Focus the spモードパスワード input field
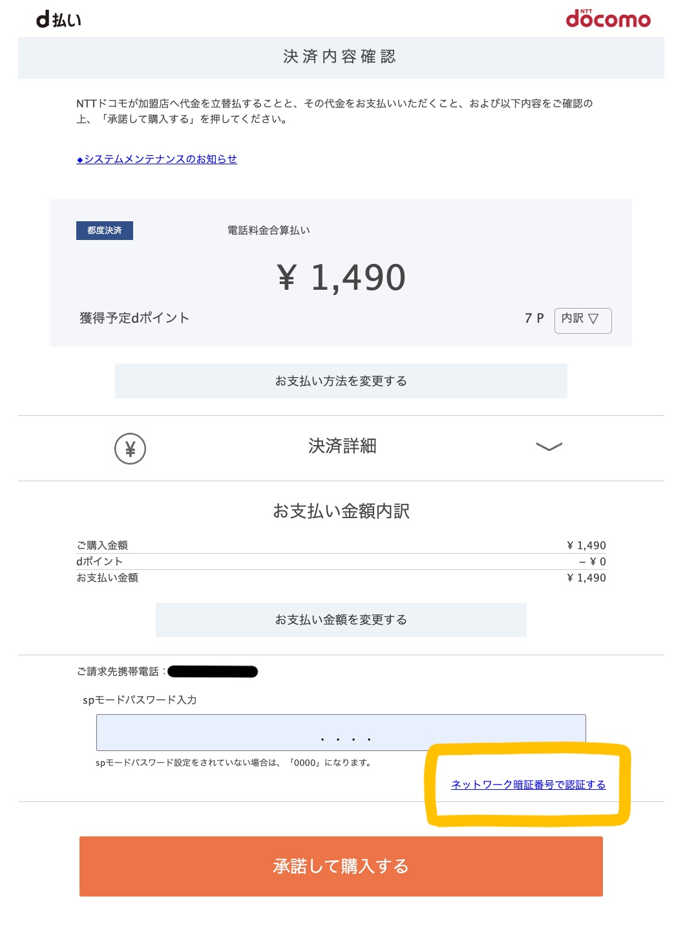 (x=341, y=732)
